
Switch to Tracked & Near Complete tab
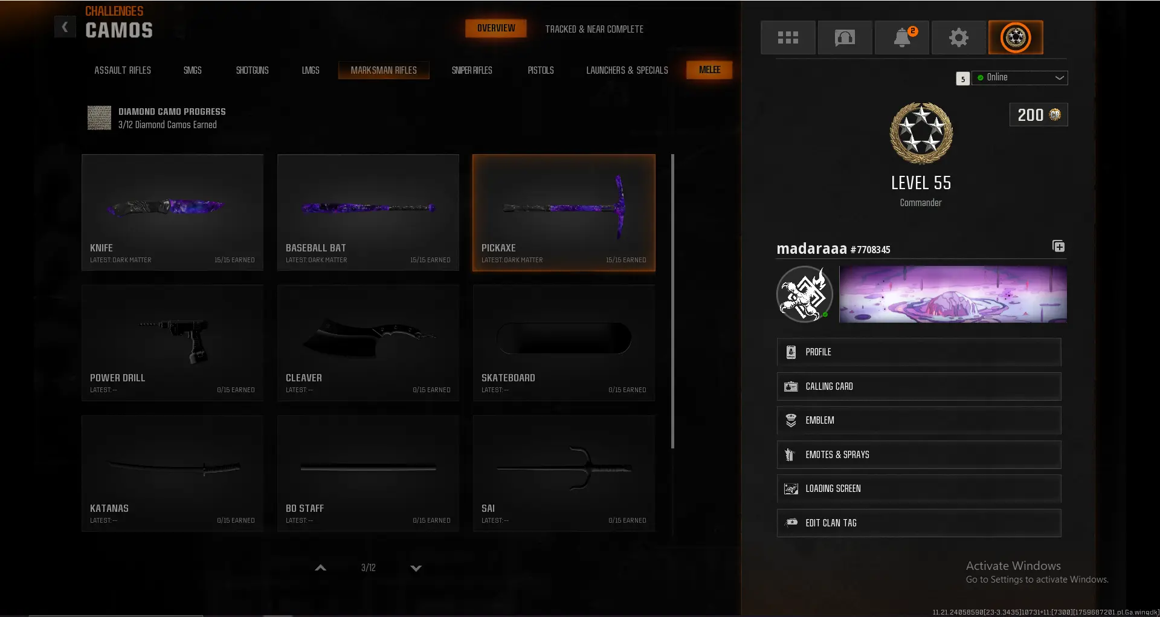point(594,29)
